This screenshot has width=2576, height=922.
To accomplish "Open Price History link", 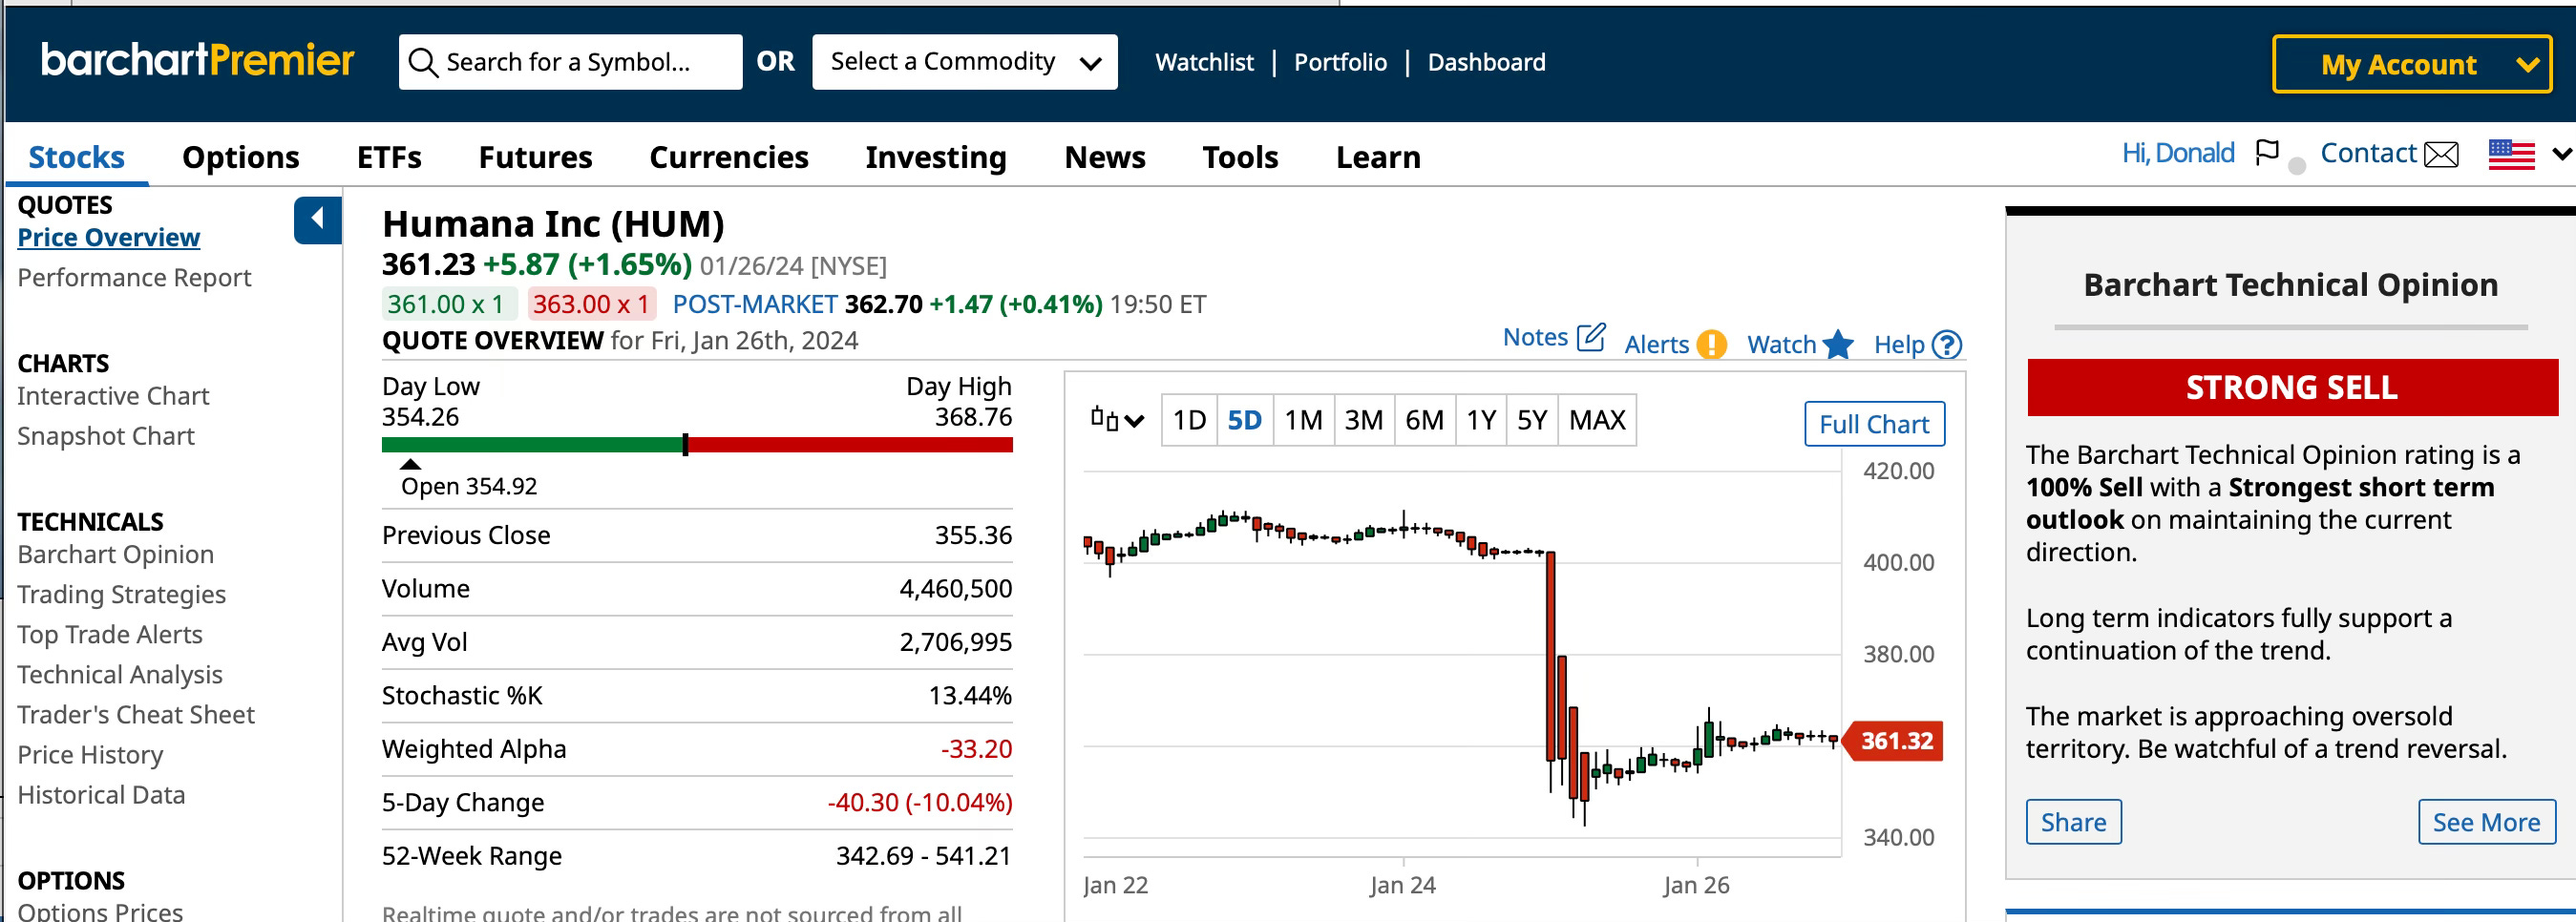I will pyautogui.click(x=89, y=754).
